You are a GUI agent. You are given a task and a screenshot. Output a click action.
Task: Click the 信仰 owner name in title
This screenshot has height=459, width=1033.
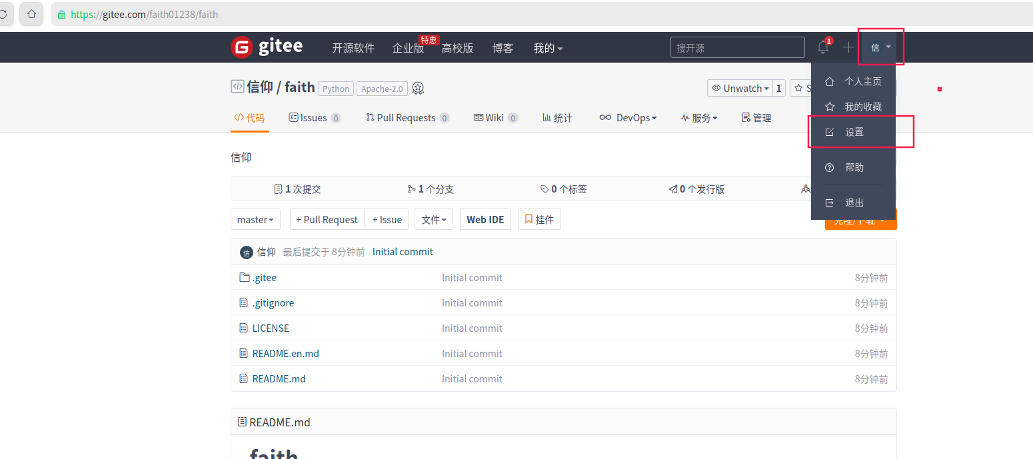260,87
